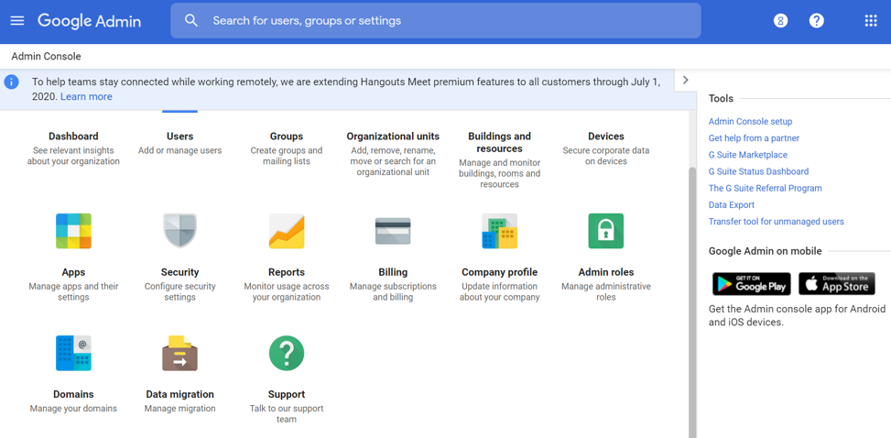
Task: Click the Support title text
Action: pos(287,395)
